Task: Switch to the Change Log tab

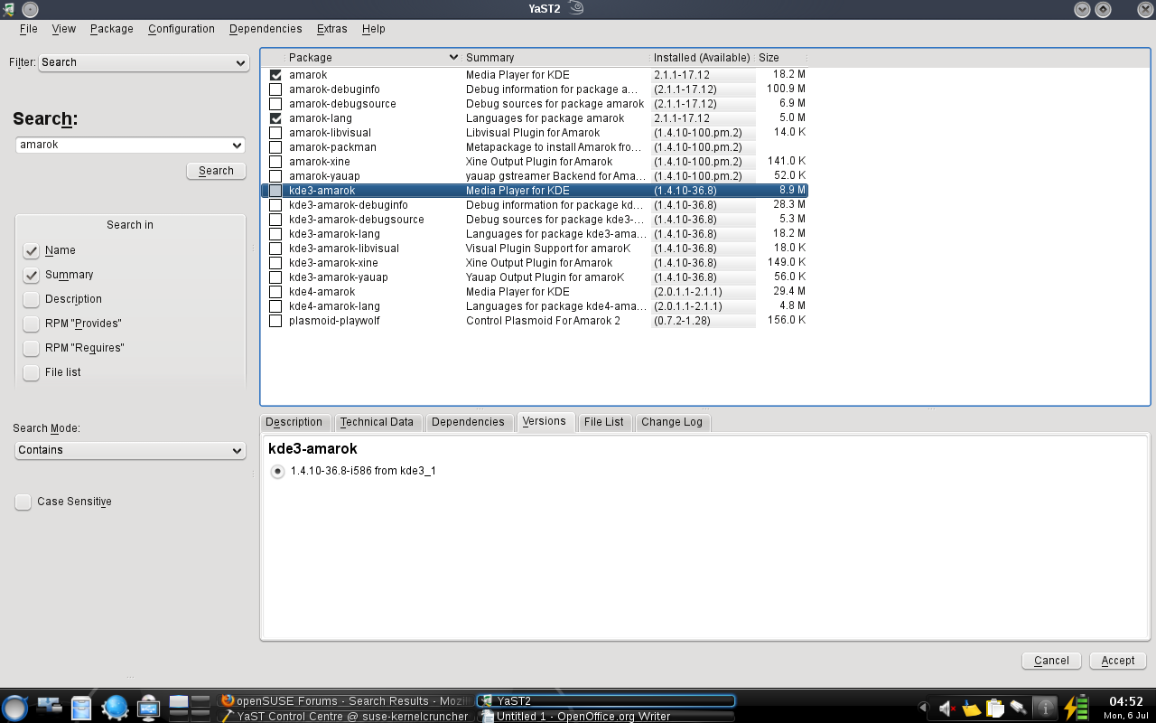Action: 672,422
